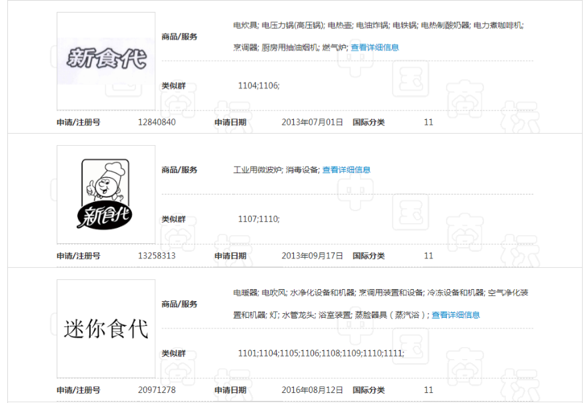
Task: Select similar group list starting 1101;1104;1105
Action: coord(321,353)
